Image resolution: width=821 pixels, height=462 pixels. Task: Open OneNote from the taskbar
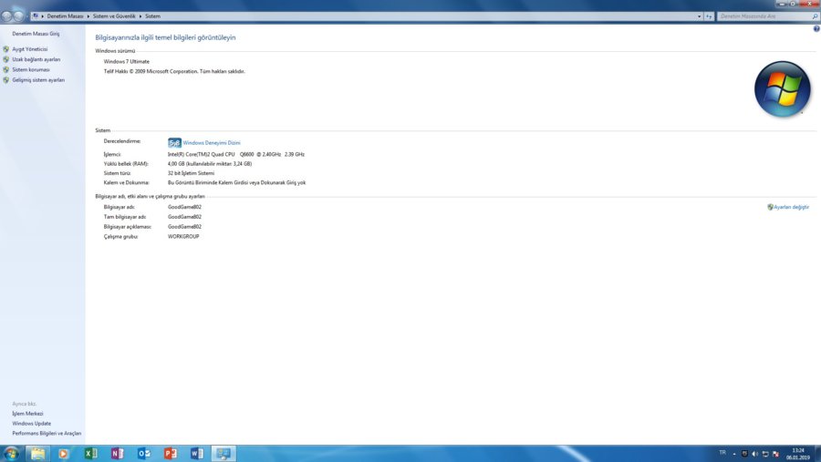117,454
